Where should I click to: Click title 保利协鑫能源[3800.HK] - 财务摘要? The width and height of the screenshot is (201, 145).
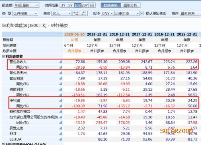(x=35, y=25)
